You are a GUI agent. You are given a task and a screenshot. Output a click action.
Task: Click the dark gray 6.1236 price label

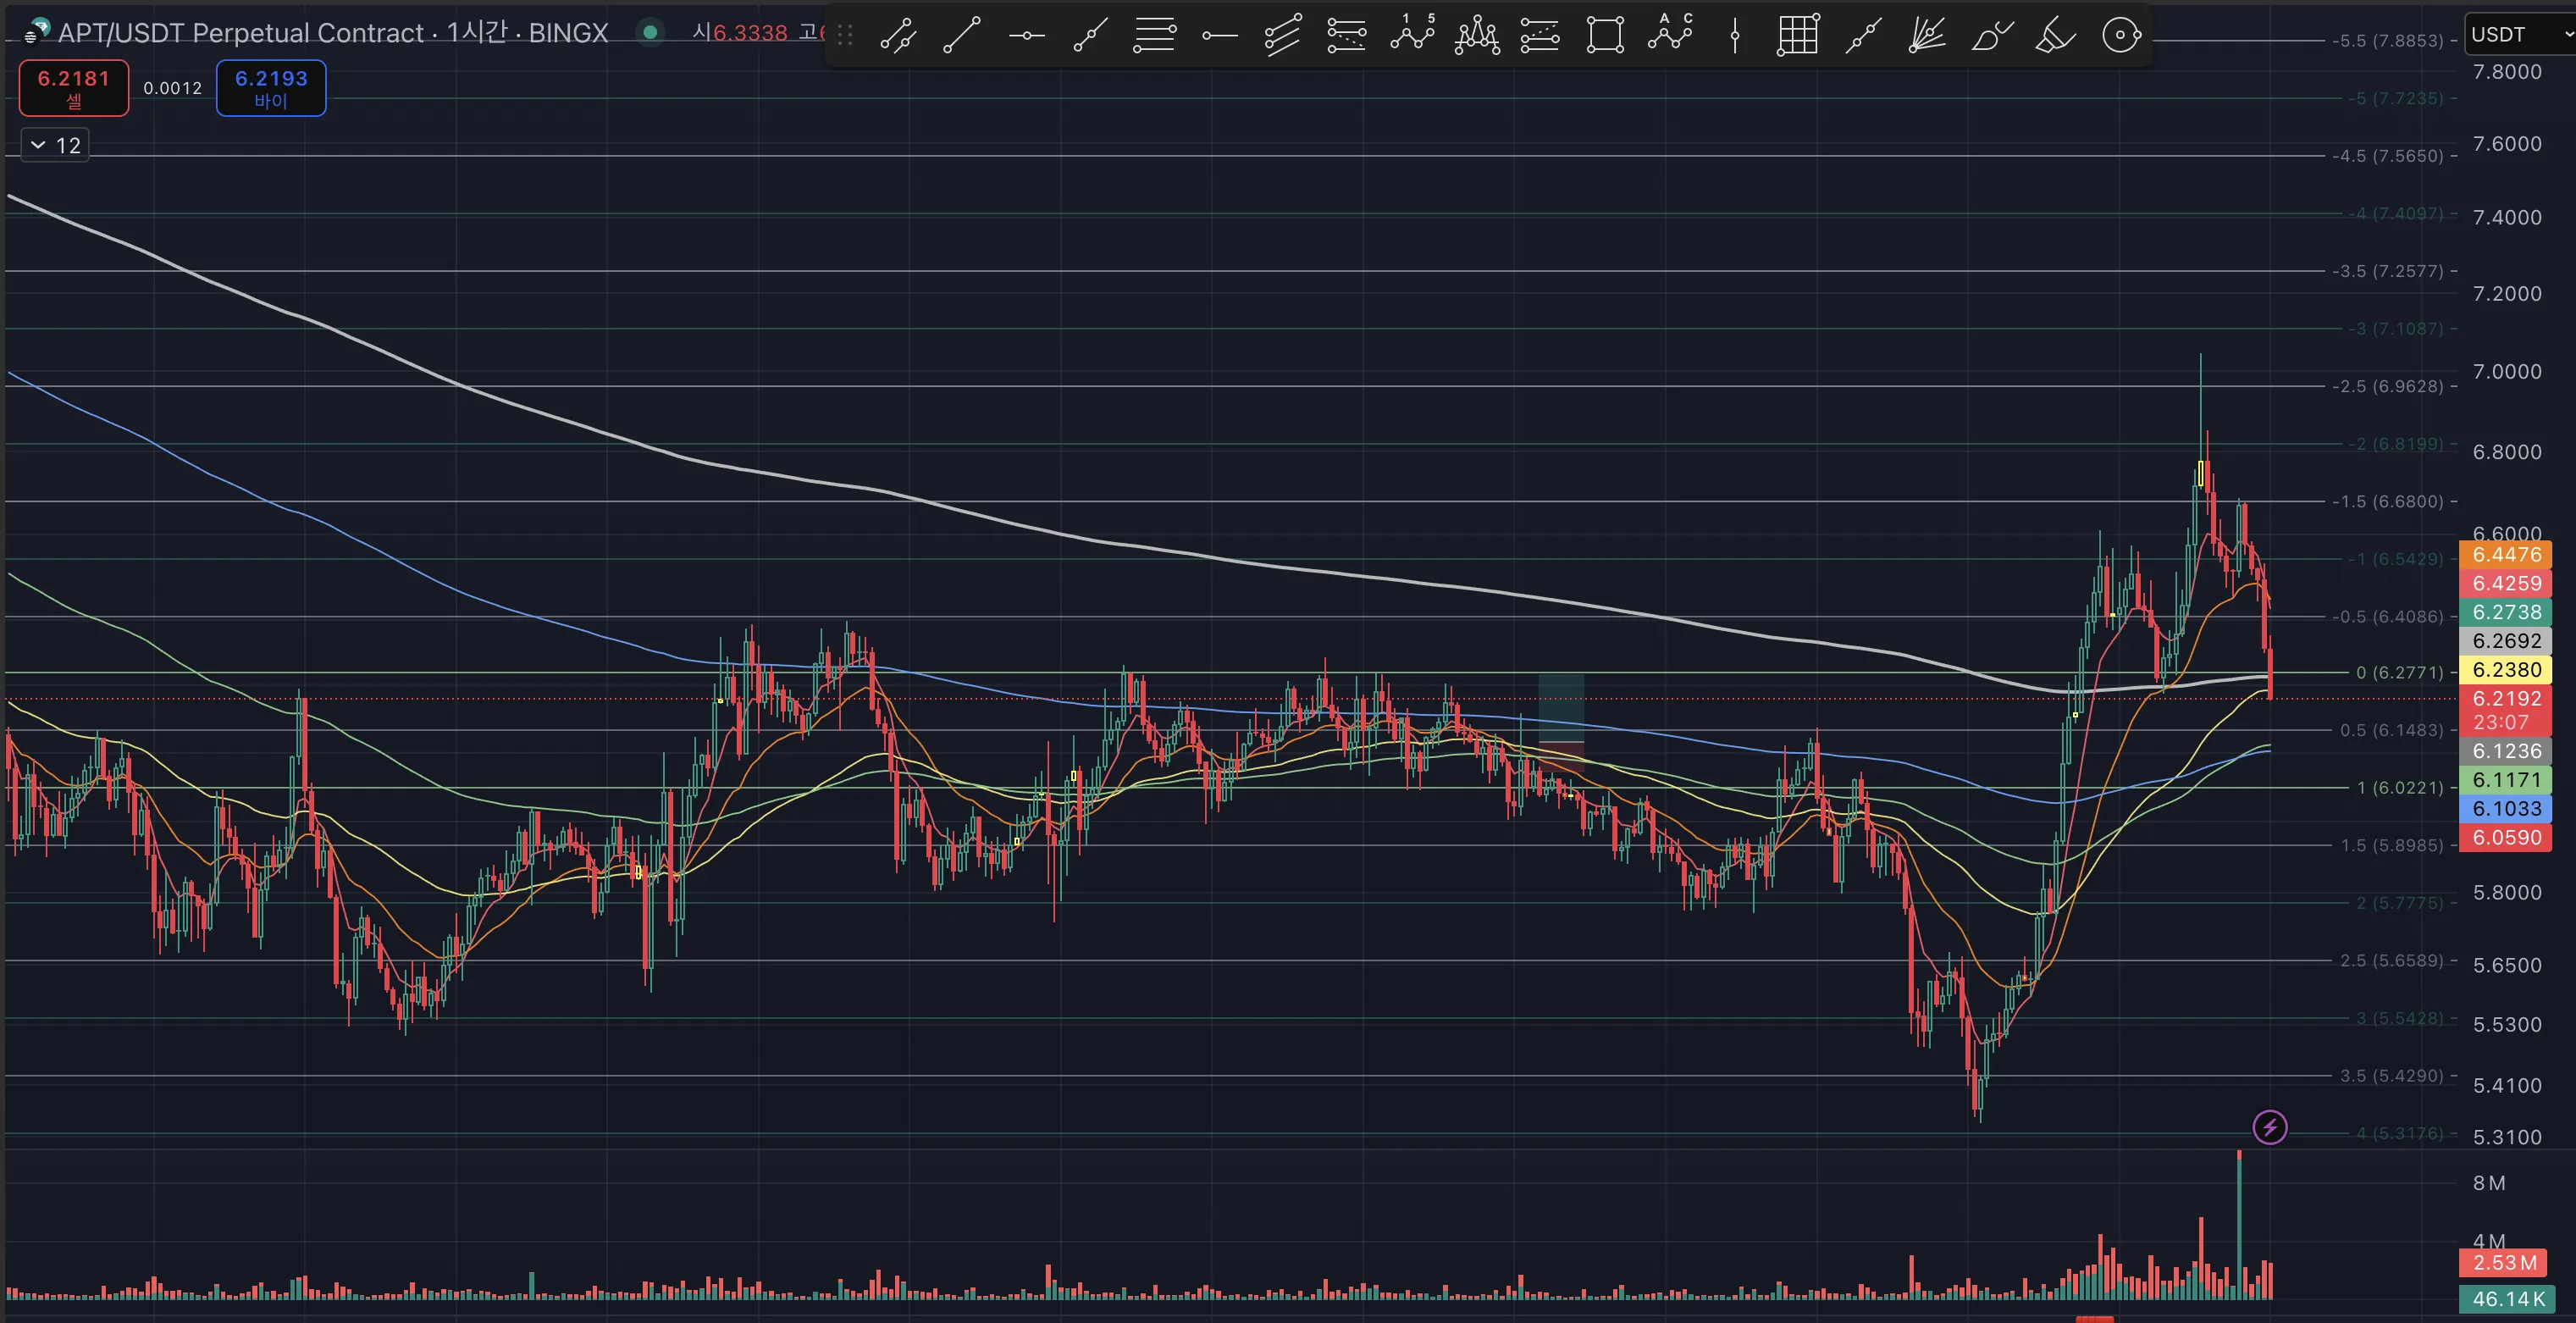coord(2505,751)
